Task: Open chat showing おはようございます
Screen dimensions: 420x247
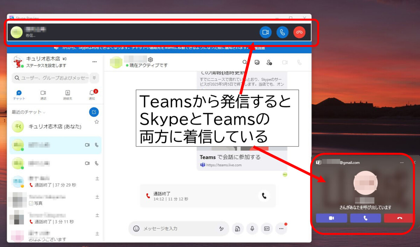Action: (55, 236)
